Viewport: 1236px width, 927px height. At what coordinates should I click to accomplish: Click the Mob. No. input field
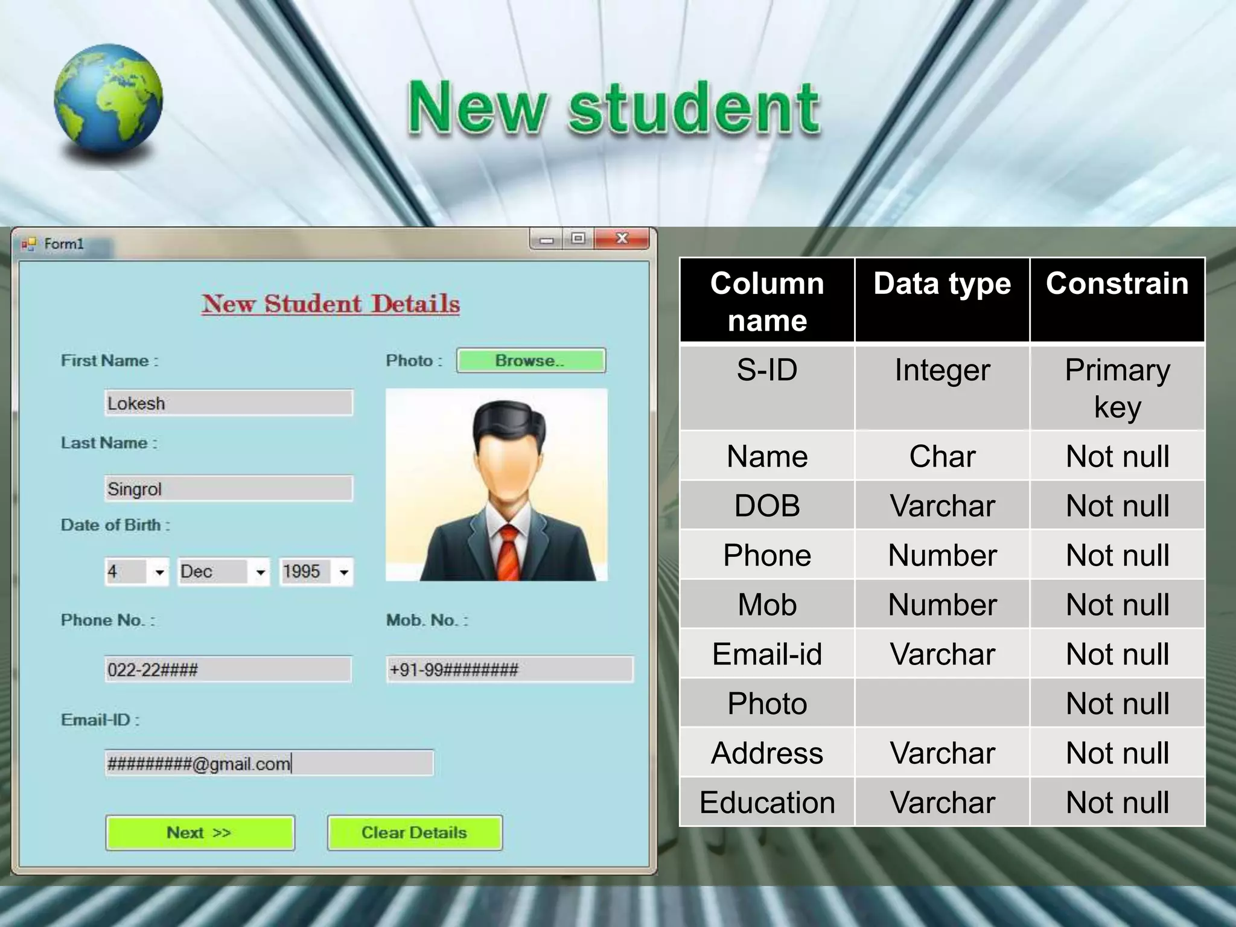click(x=510, y=669)
